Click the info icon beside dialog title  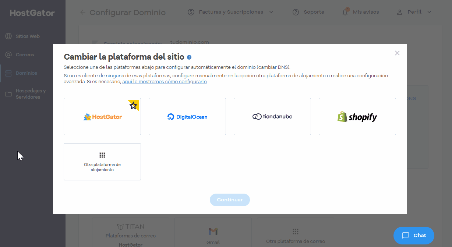(189, 57)
